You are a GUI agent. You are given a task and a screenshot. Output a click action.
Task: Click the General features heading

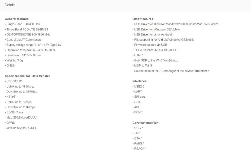click(x=17, y=19)
